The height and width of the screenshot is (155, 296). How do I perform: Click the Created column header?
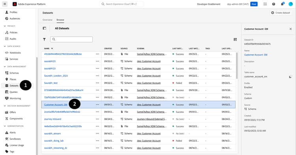coord(108,48)
